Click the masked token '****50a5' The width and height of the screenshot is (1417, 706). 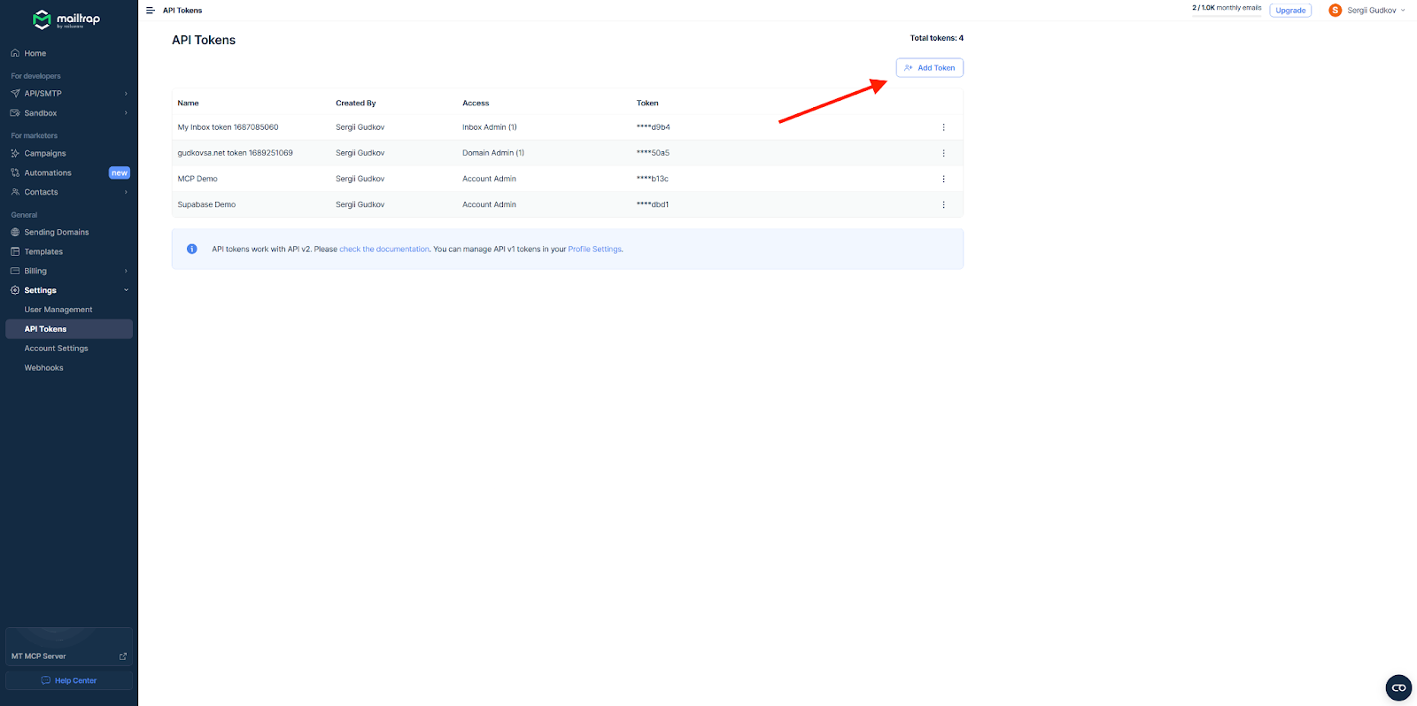653,153
